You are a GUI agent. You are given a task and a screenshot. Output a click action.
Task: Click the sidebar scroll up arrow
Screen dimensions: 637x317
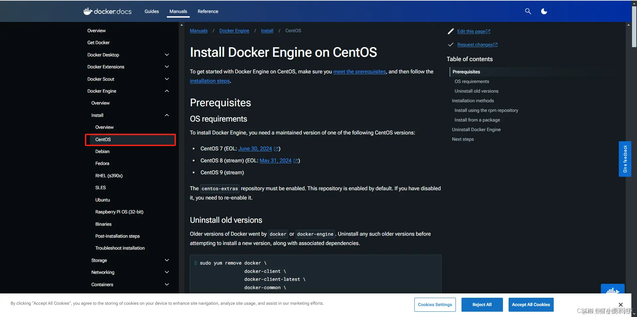[181, 25]
